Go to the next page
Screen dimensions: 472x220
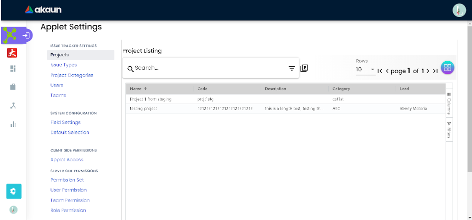pyautogui.click(x=428, y=71)
